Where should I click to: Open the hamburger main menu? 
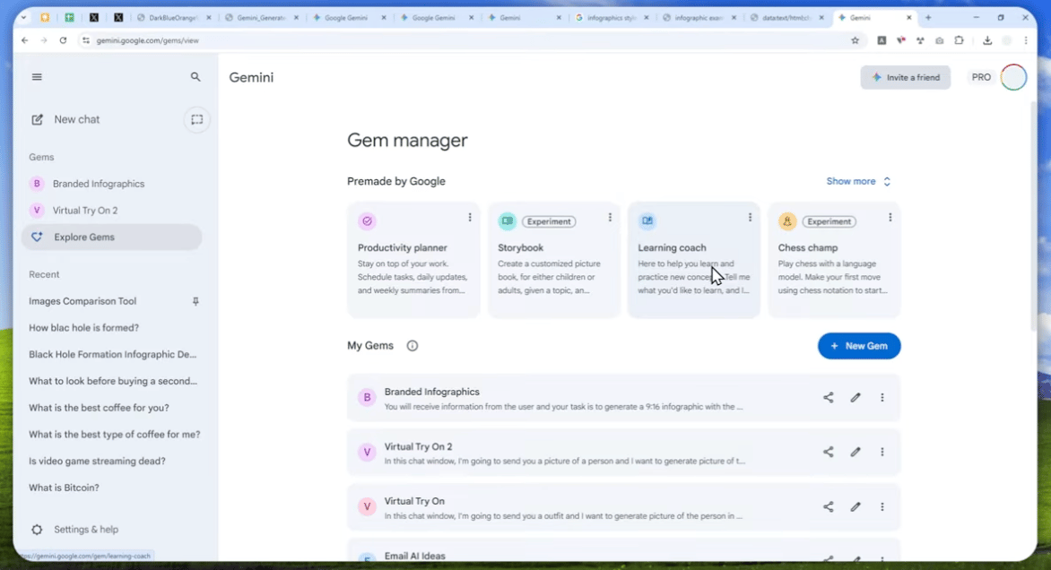click(37, 77)
